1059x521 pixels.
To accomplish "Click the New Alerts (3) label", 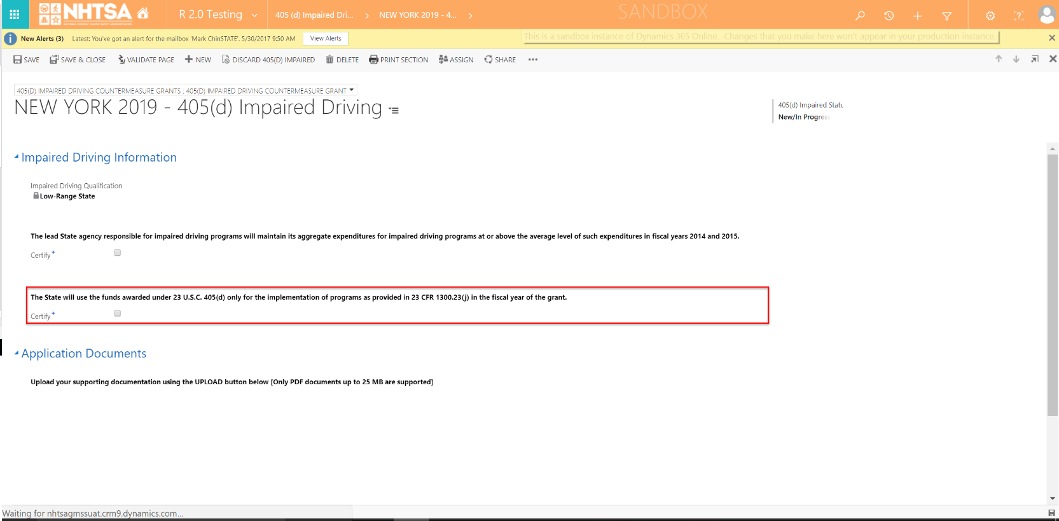I will coord(42,39).
